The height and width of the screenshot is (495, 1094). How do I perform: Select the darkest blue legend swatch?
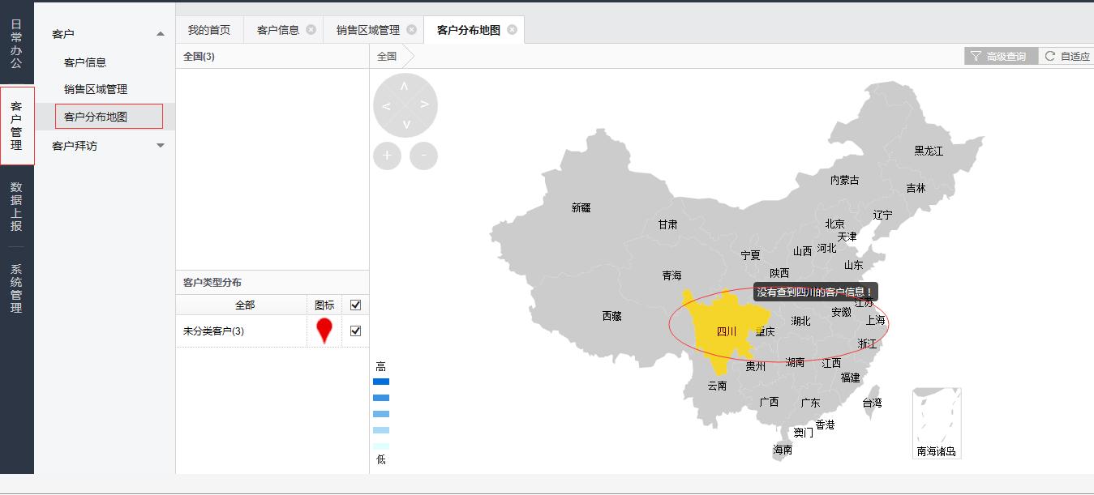point(381,382)
